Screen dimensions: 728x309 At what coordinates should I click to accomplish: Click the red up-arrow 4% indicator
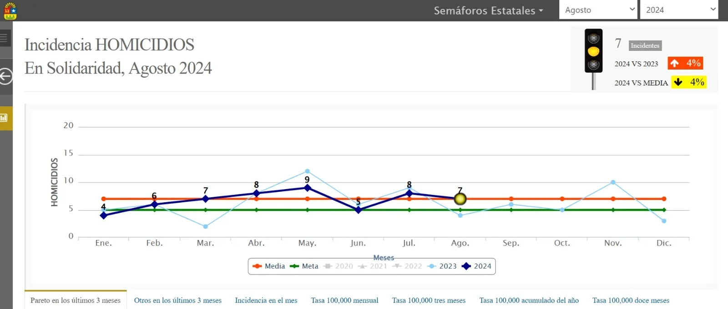pyautogui.click(x=685, y=63)
